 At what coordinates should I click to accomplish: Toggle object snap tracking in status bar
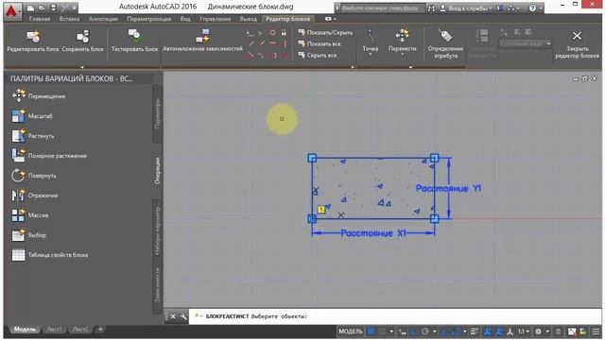pos(444,331)
